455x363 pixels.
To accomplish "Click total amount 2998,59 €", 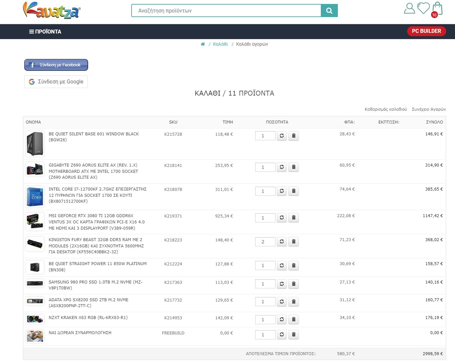I will coord(433,354).
